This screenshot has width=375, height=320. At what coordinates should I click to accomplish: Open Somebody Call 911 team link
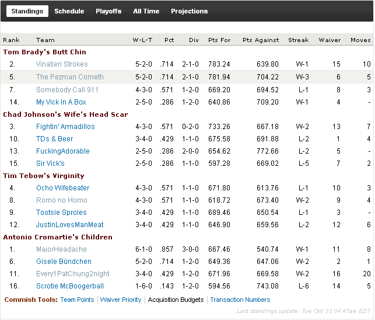click(x=67, y=90)
